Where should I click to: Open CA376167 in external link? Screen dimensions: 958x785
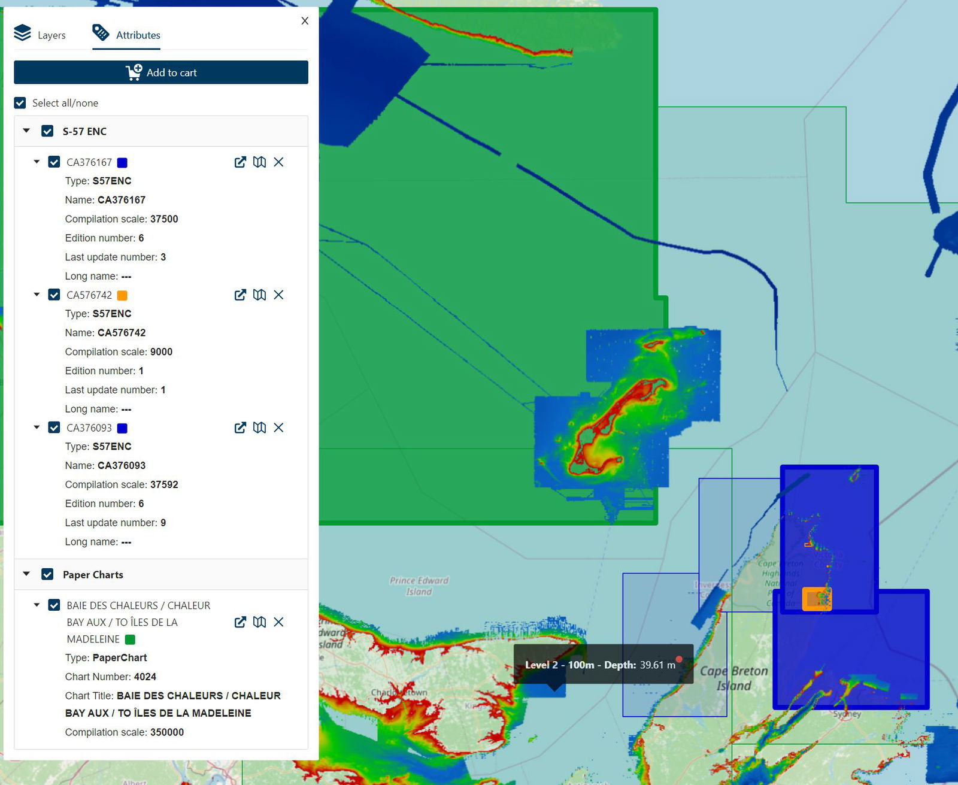[240, 162]
